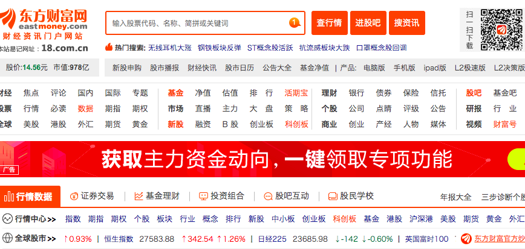Image resolution: width=525 pixels, height=249 pixels.
Task: Open the 科创板 item in 行情中心 row
Action: click(x=344, y=218)
